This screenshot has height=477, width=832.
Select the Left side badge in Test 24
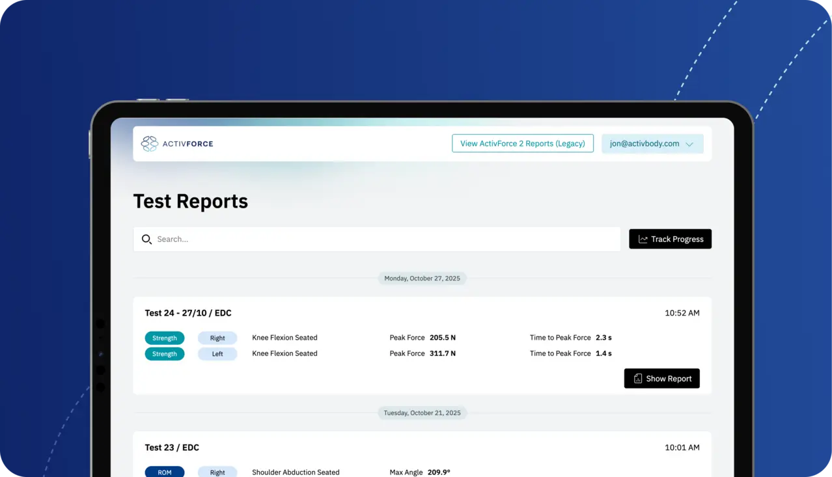(x=217, y=354)
